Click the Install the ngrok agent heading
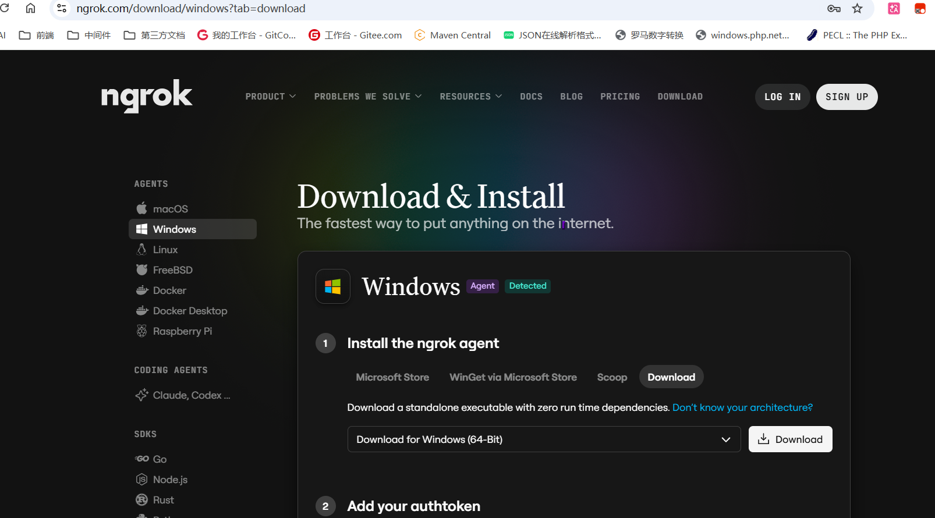Image resolution: width=935 pixels, height=518 pixels. pos(423,343)
